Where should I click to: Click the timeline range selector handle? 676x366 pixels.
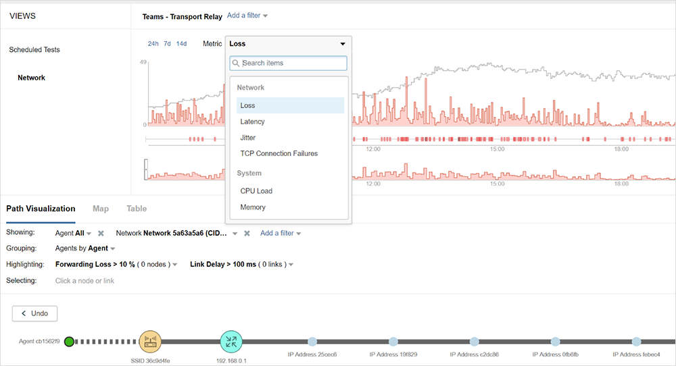145,169
